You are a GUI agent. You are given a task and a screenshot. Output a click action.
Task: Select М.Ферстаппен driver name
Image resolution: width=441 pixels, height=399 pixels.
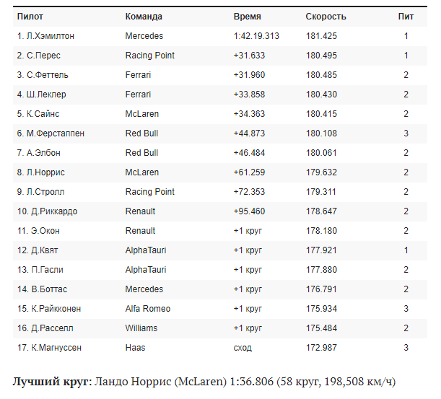pos(51,133)
